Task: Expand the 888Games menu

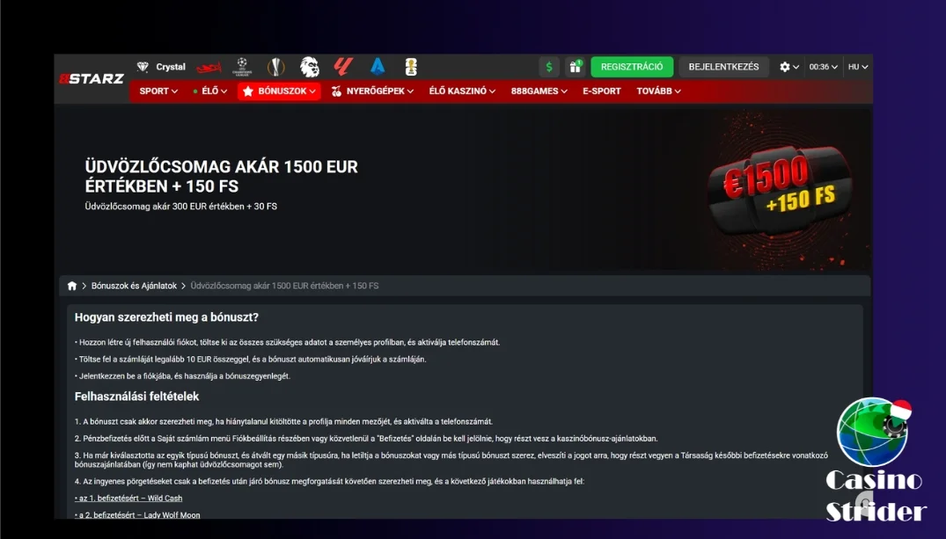Action: (539, 91)
